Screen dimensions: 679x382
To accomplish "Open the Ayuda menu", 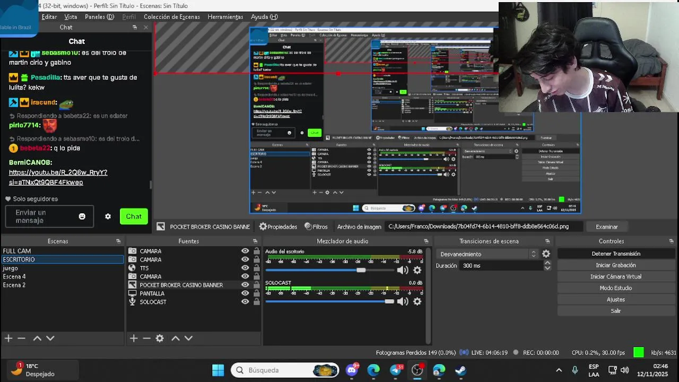I will 264,16.
